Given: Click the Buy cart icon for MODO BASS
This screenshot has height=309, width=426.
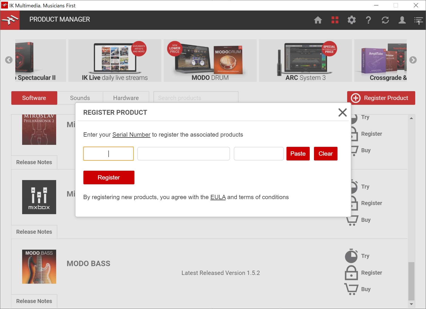Looking at the screenshot, I should click(351, 289).
